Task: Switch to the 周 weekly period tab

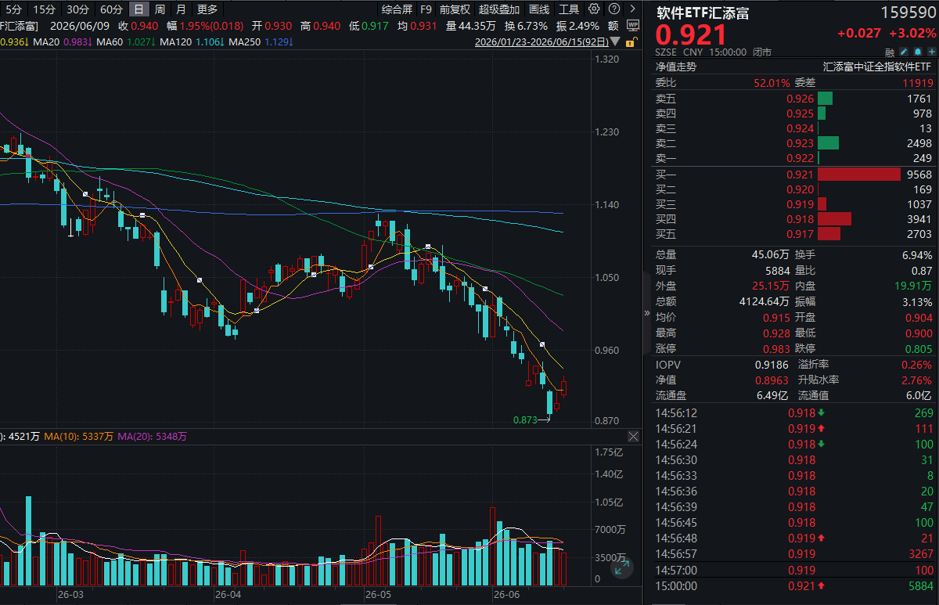Action: pyautogui.click(x=160, y=9)
